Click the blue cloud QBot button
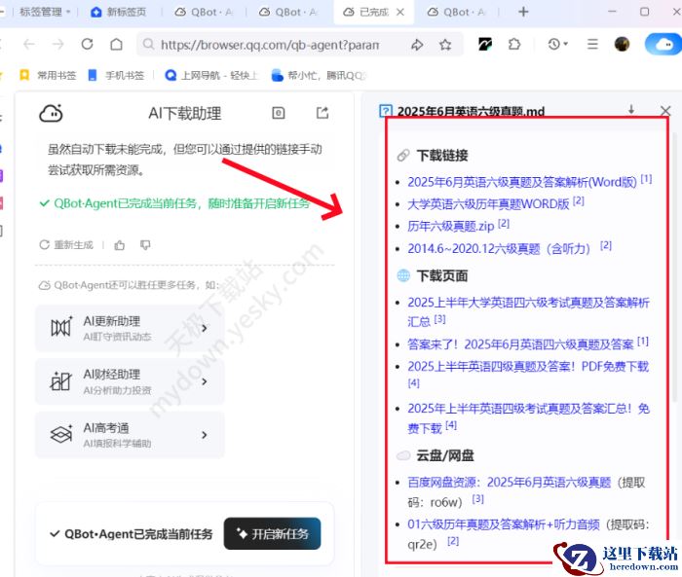The width and height of the screenshot is (682, 577). (663, 44)
